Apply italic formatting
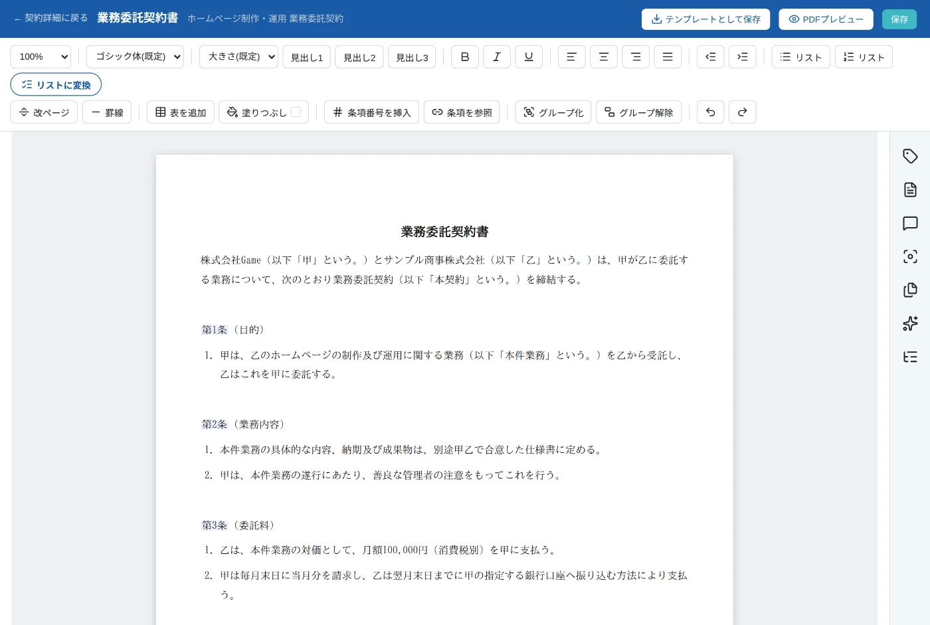930x625 pixels. click(x=497, y=57)
